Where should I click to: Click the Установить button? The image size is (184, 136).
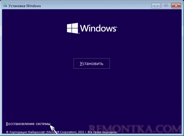[x=92, y=63]
